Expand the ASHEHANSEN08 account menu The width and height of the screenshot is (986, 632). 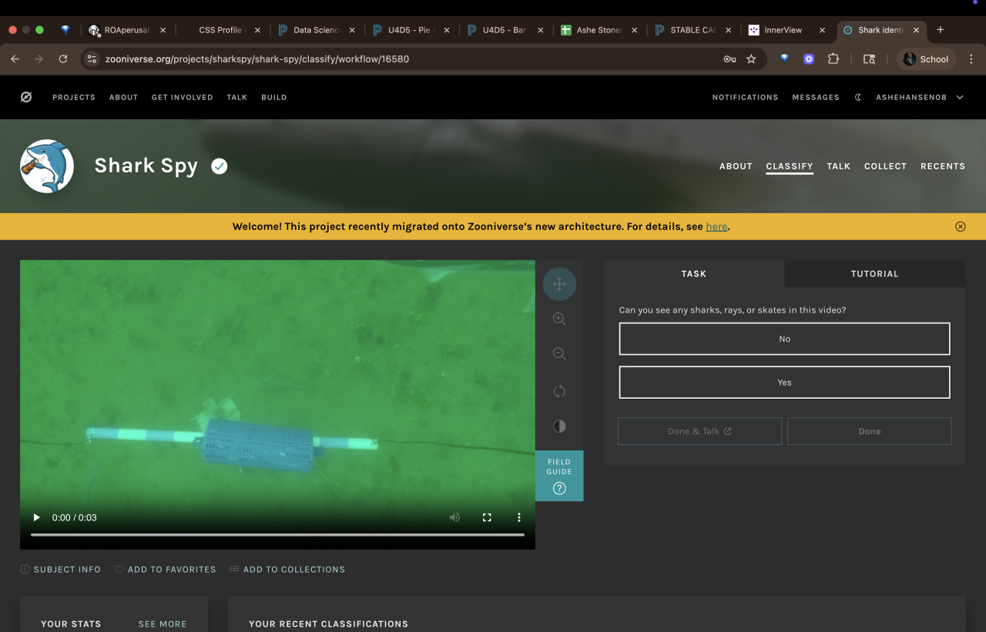pyautogui.click(x=920, y=98)
